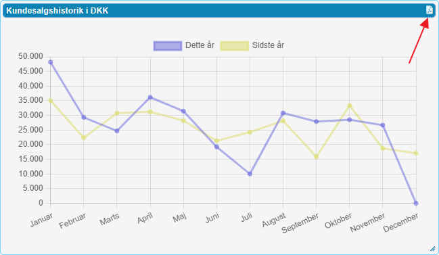
Task: Click the PDF export icon in header
Action: [430, 9]
